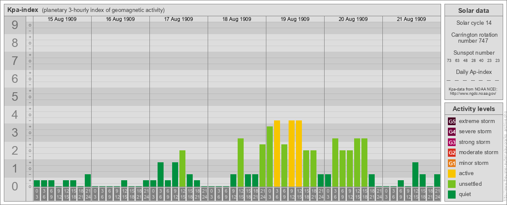Click the '21 24' hour label under 21 Aug

point(437,194)
